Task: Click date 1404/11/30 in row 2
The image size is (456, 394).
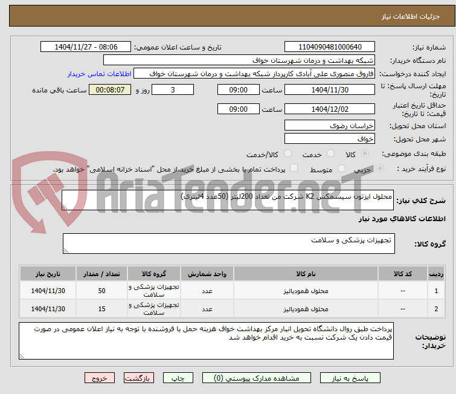Action: pyautogui.click(x=48, y=309)
